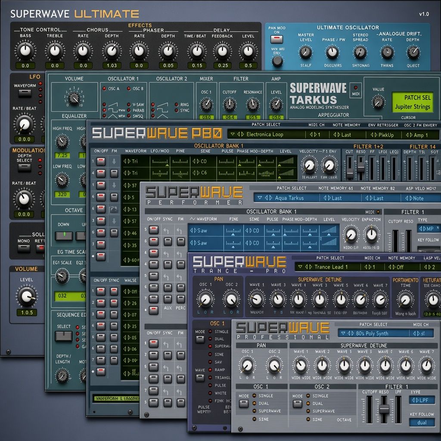Viewport: 441px width, 441px height.
Task: Click the Sequence Editor Select button
Action: (x=64, y=336)
